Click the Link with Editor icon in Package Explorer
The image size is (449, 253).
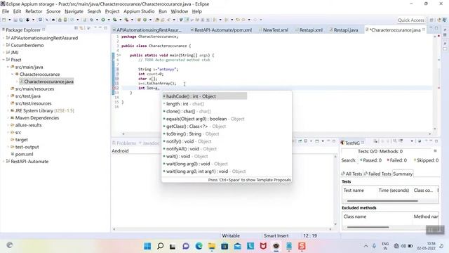pos(81,28)
